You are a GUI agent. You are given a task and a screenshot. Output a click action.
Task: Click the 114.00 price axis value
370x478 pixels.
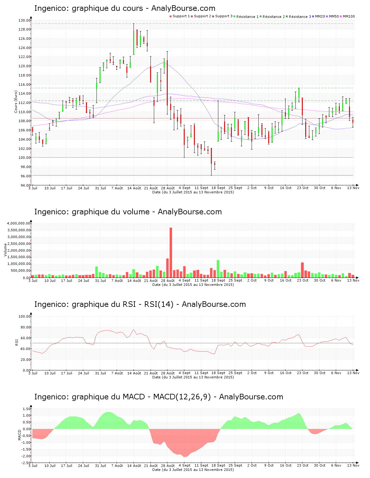(24, 93)
